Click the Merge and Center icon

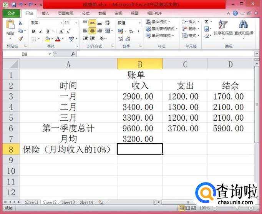(x=108, y=31)
